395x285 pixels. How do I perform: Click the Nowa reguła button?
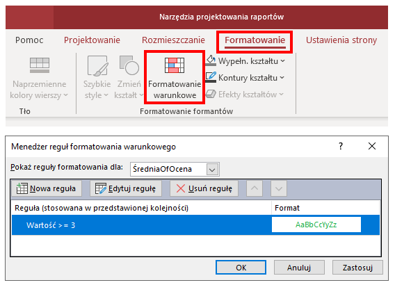(x=47, y=188)
